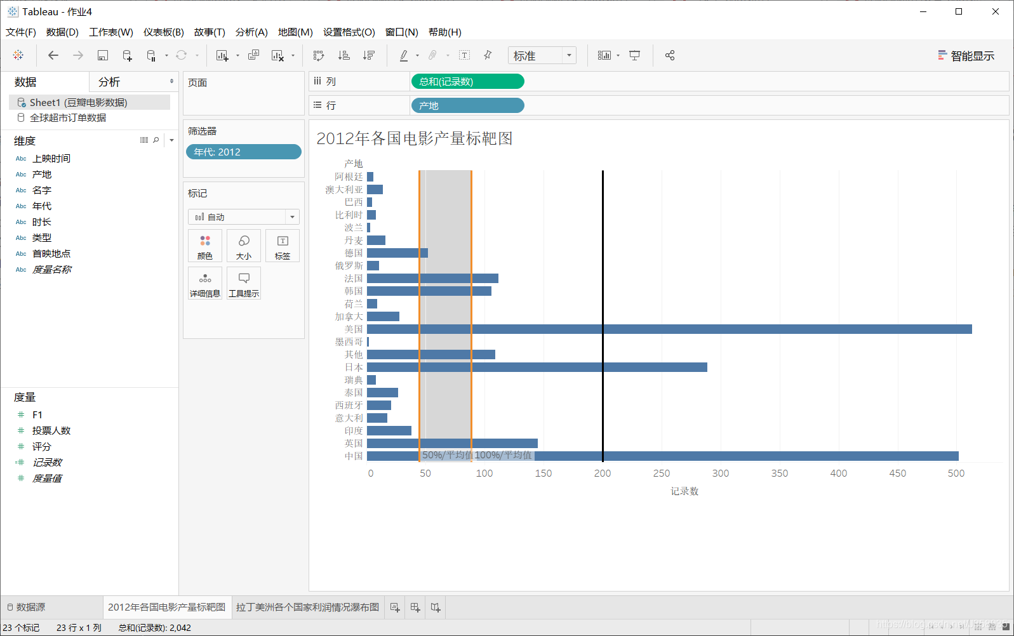Click the refresh data icon
Viewport: 1014px width, 636px height.
pyautogui.click(x=182, y=55)
